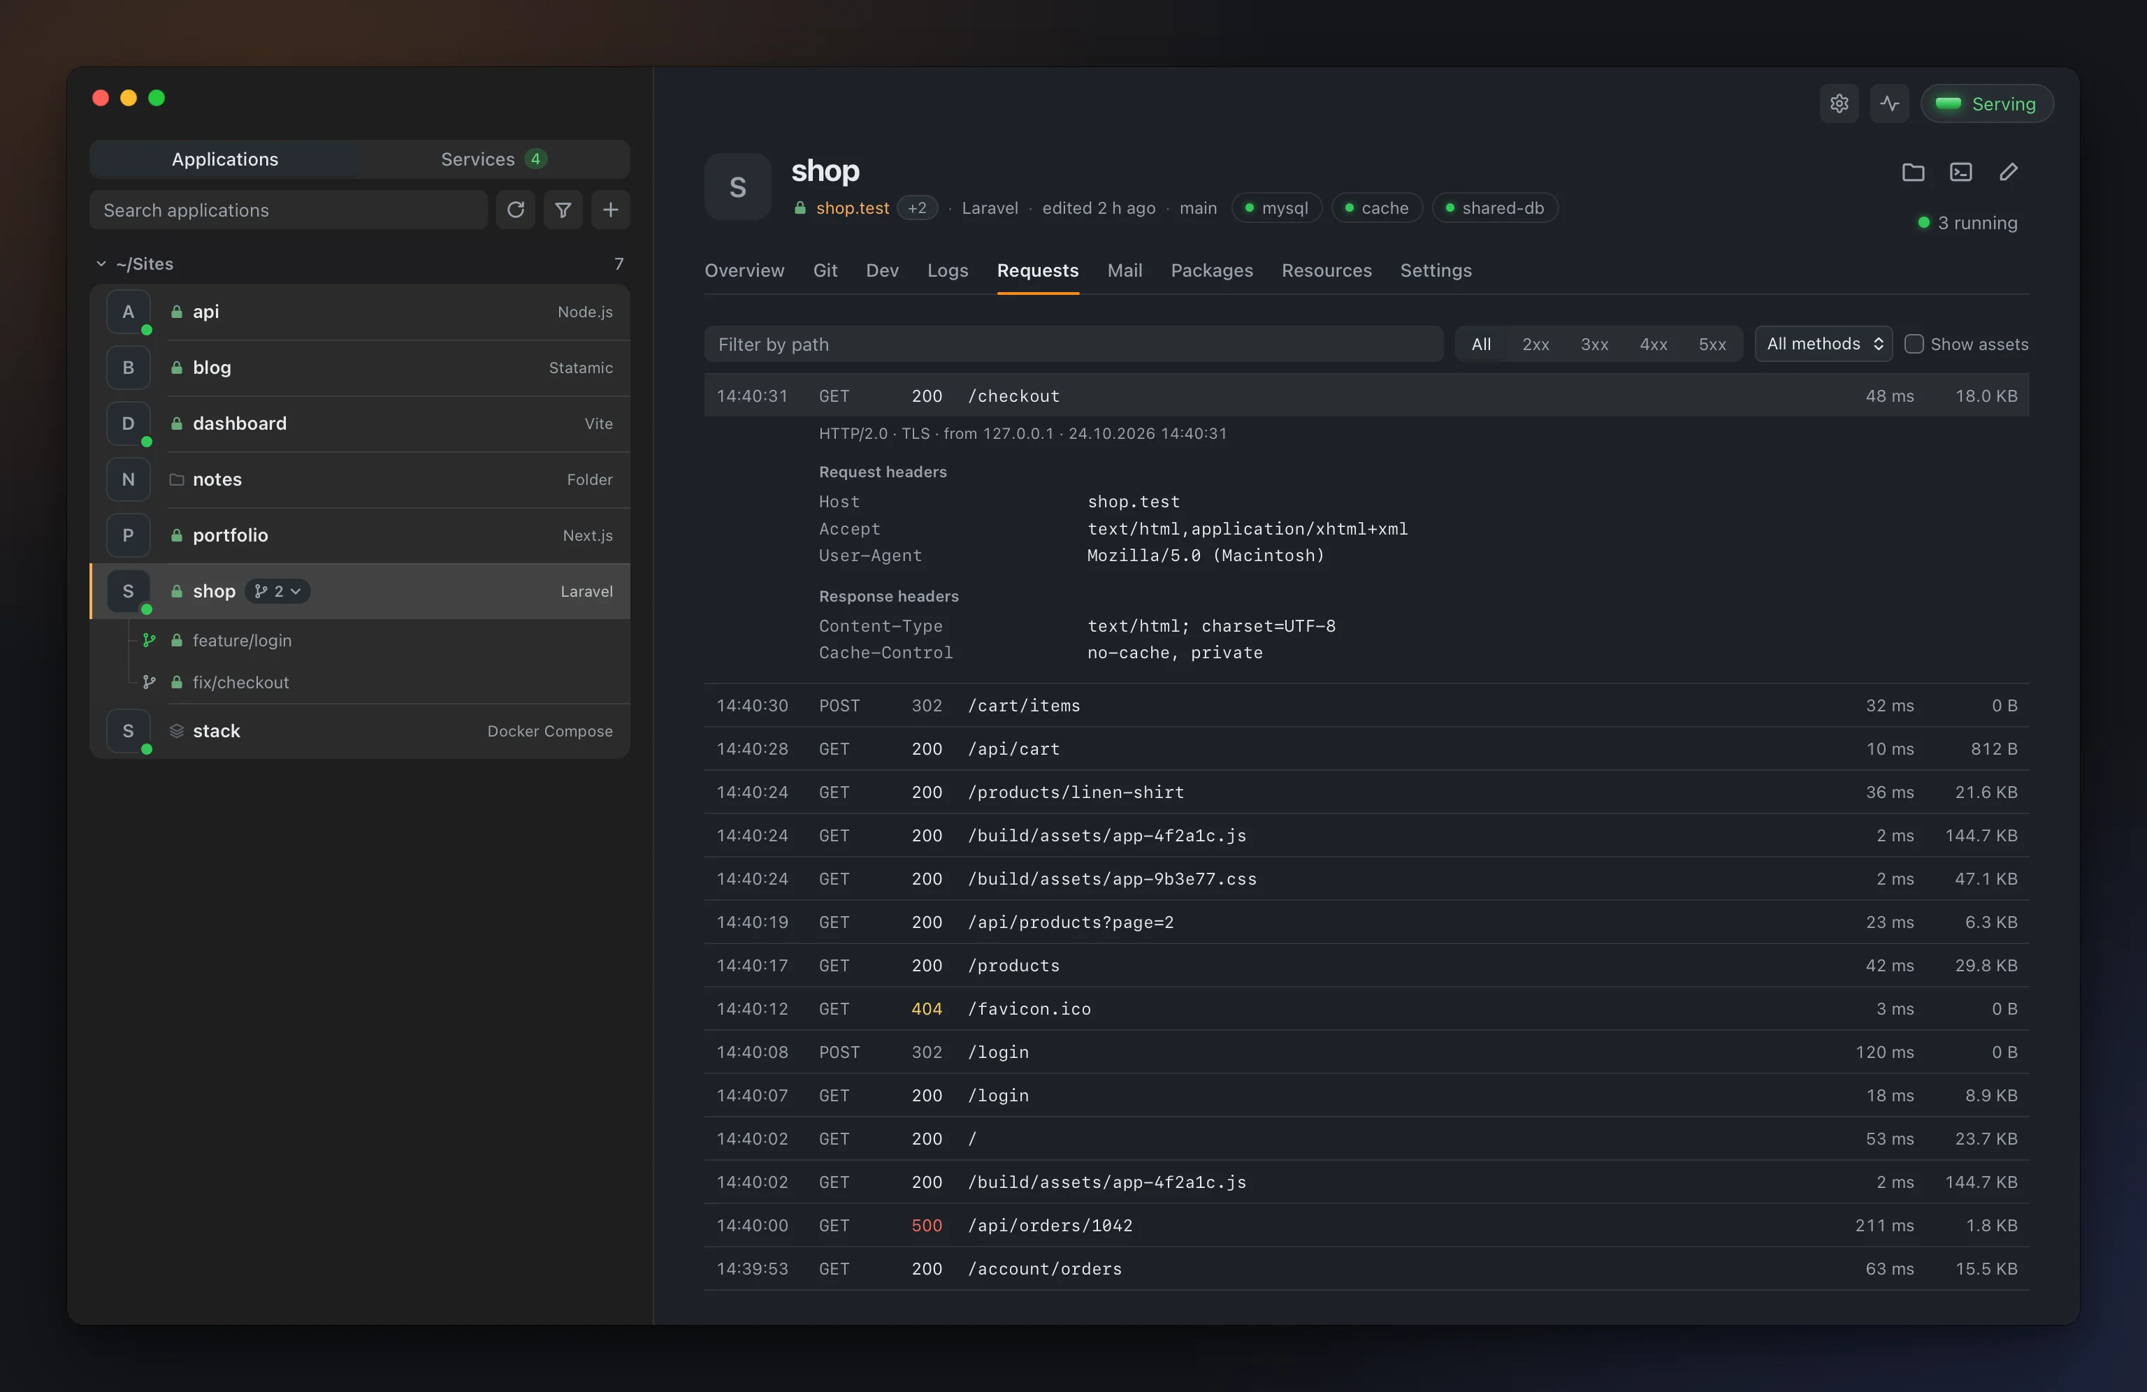Open the Mail tab
This screenshot has width=2147, height=1392.
point(1124,270)
